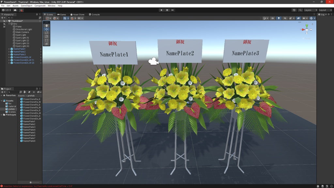Viewport: 334px width, 188px height.
Task: Select the Hand view tool
Action: 46,25
